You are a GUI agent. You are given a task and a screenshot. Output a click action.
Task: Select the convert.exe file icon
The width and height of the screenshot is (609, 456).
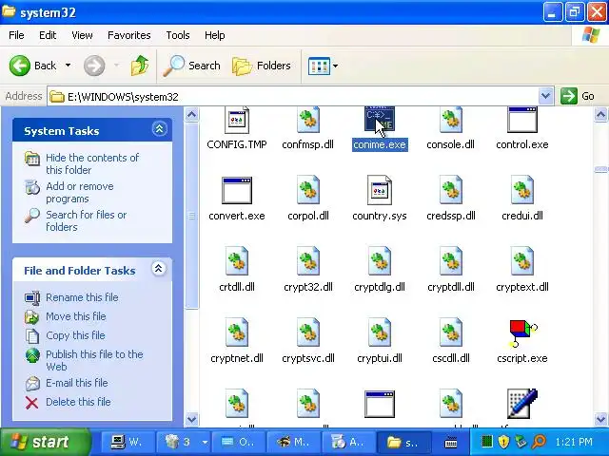click(x=237, y=190)
